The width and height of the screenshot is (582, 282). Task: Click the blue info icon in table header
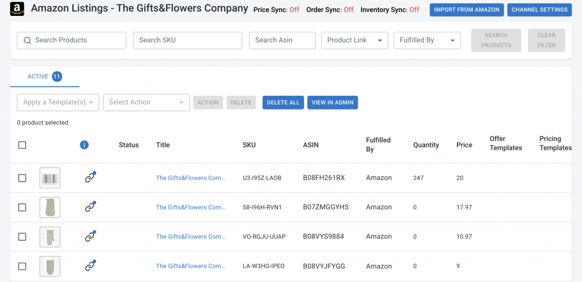84,145
